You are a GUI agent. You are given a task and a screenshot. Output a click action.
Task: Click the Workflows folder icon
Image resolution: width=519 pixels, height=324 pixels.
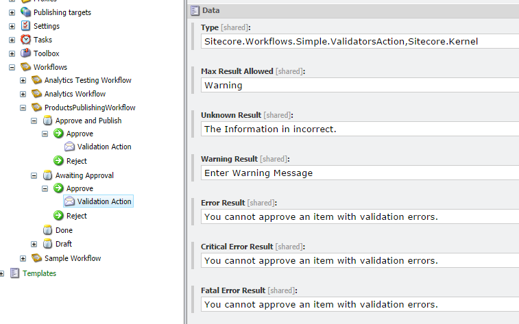(25, 66)
